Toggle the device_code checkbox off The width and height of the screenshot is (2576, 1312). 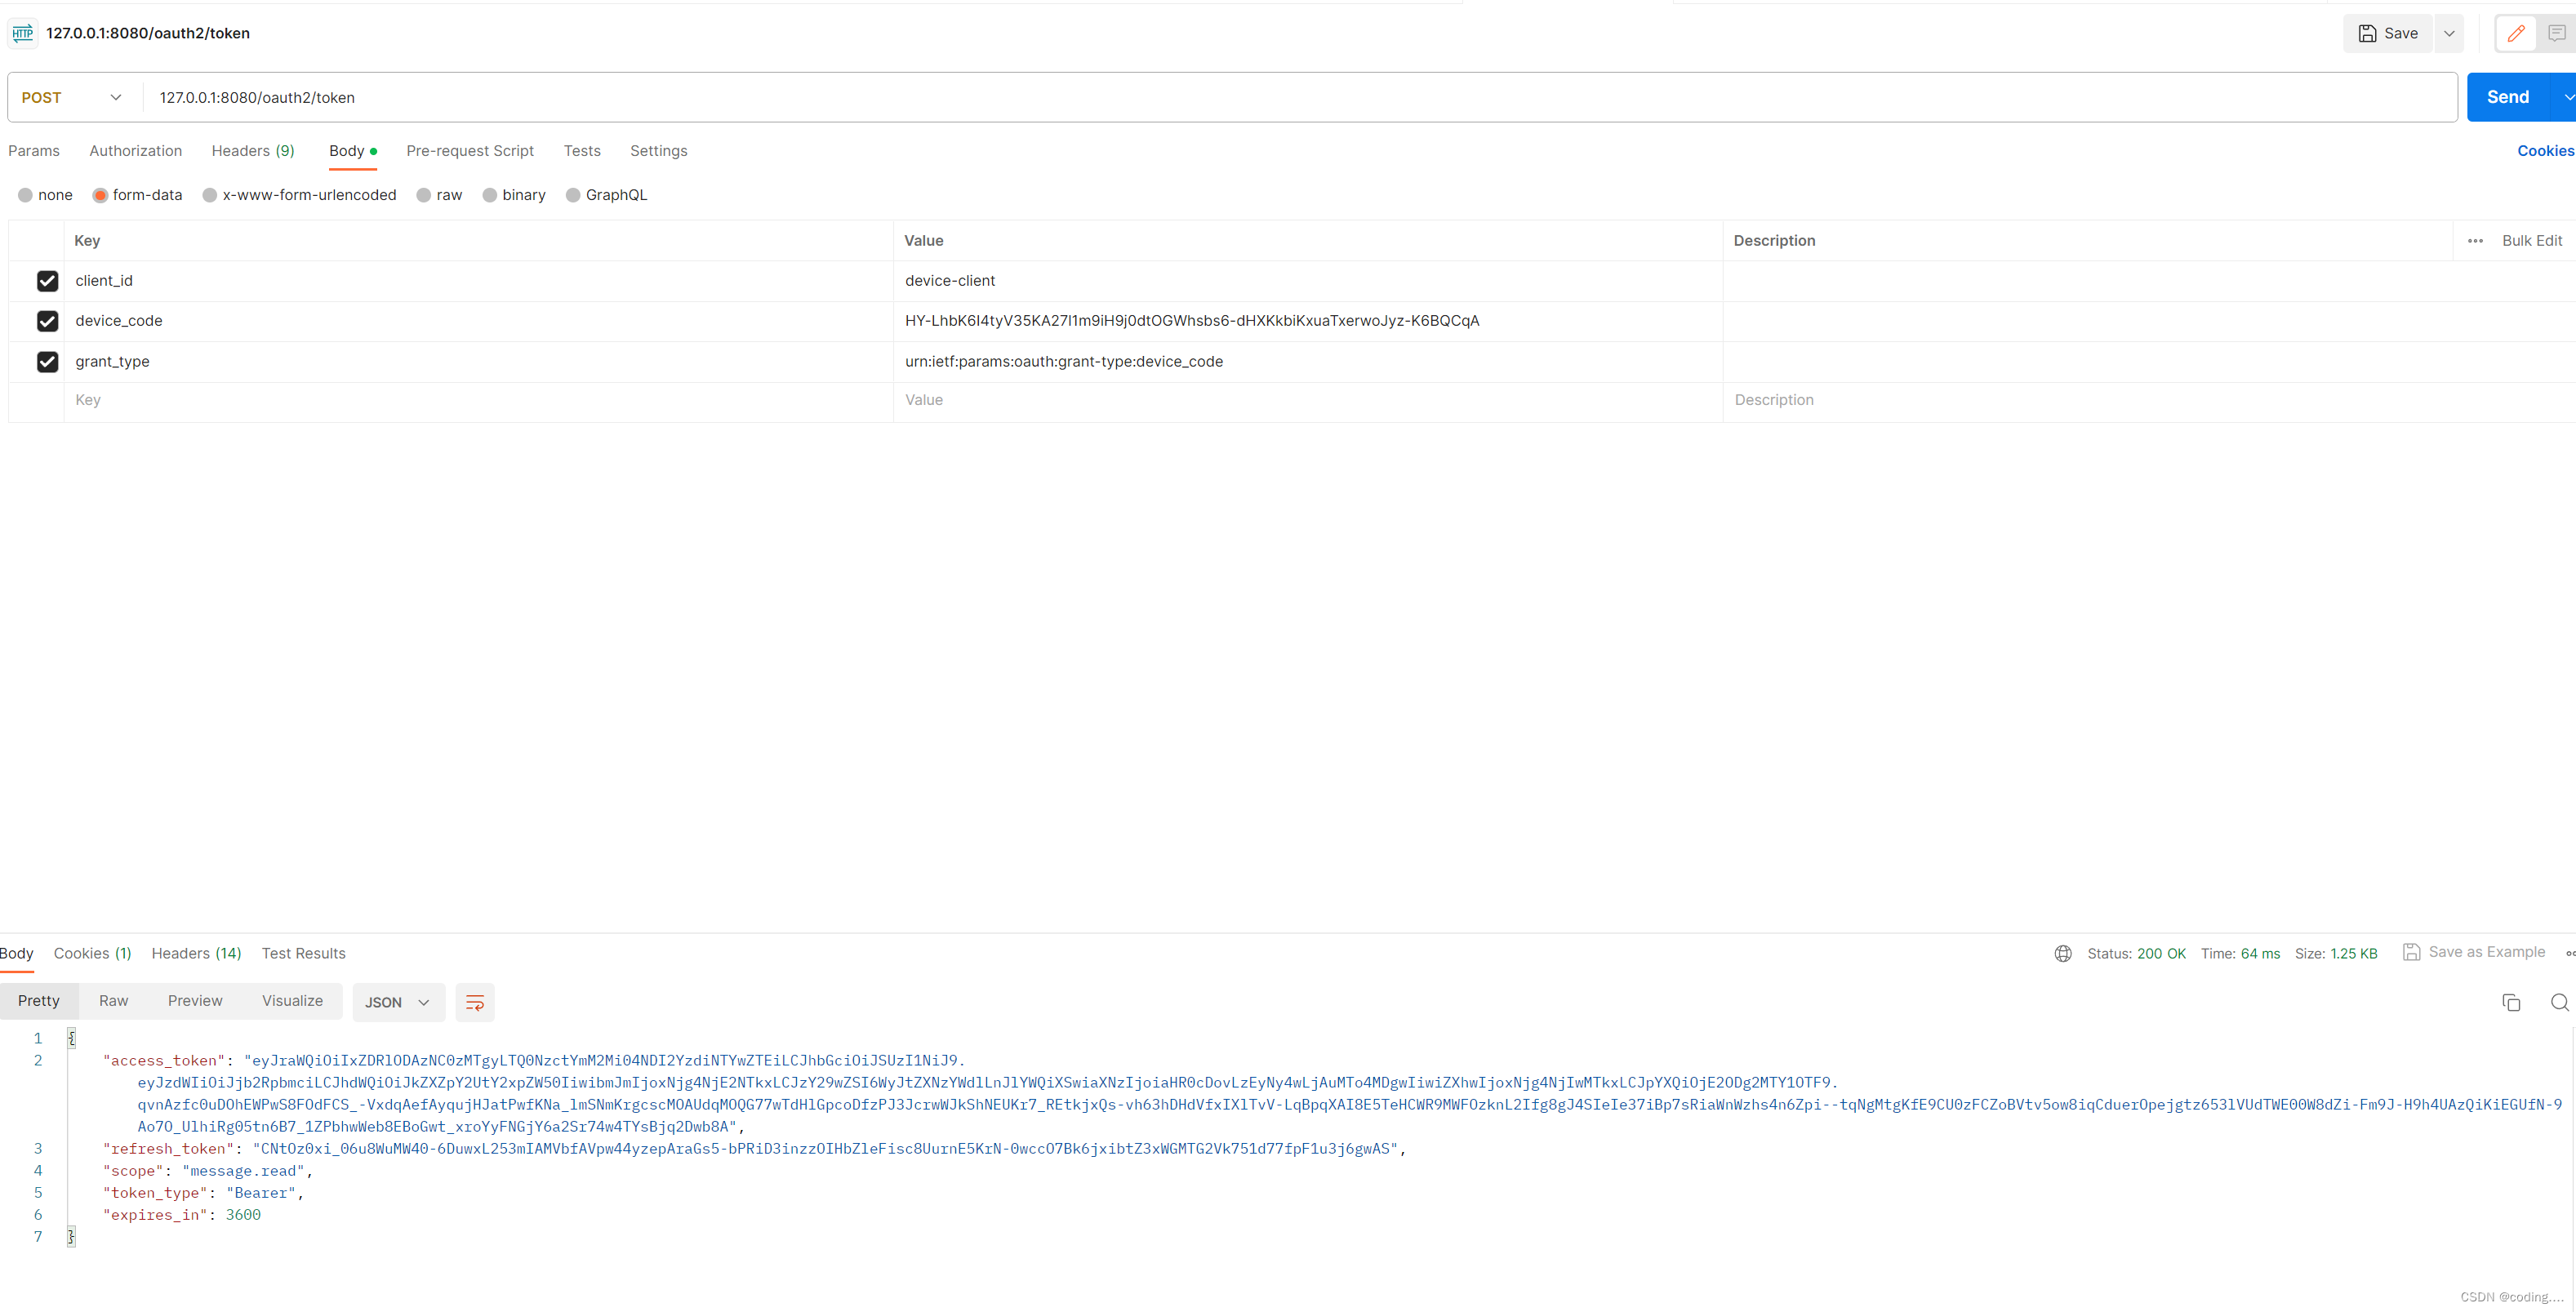pos(45,320)
